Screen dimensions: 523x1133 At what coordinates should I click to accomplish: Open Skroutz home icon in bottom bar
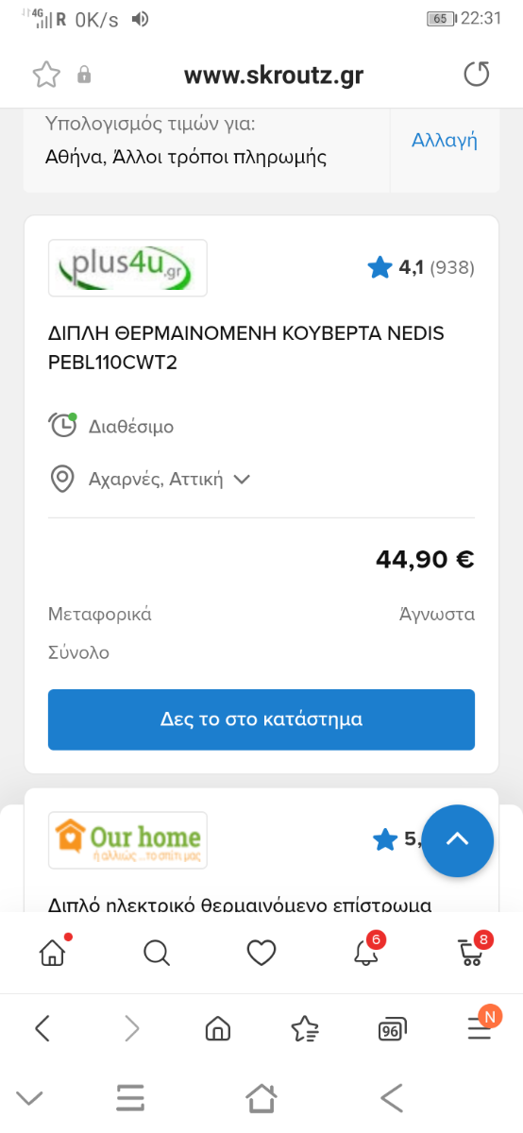click(x=53, y=953)
